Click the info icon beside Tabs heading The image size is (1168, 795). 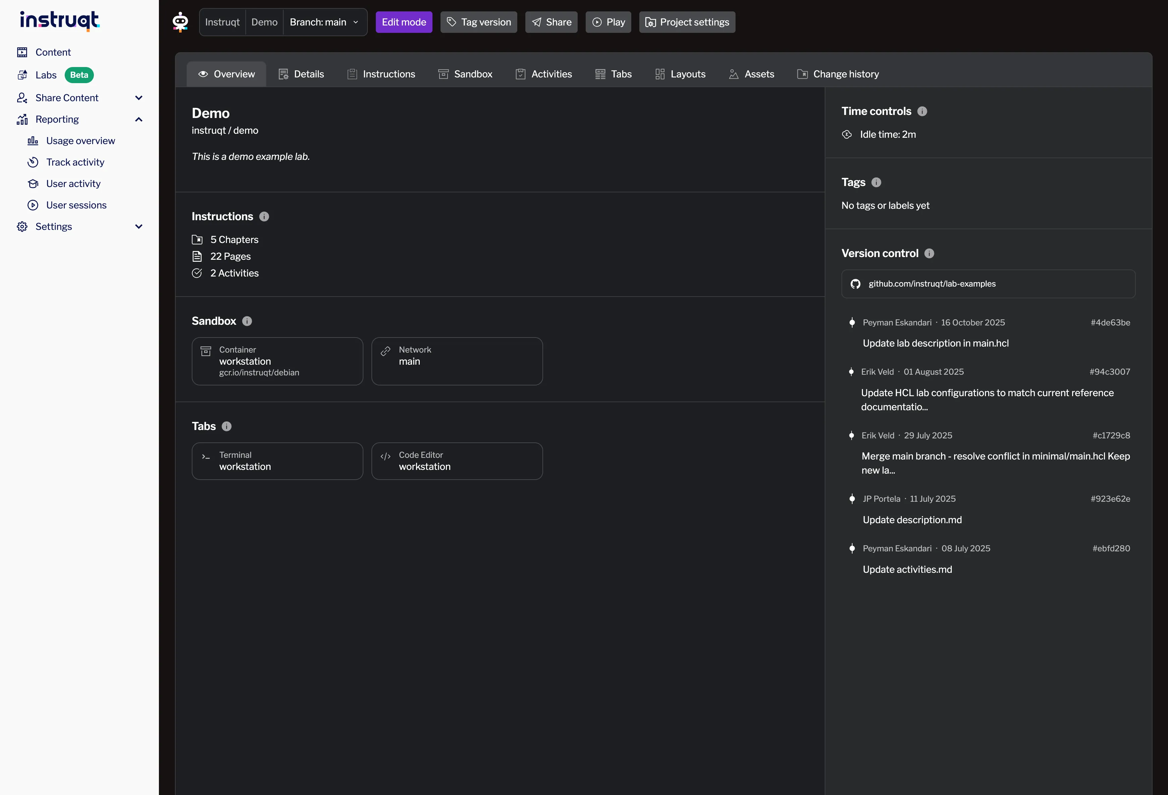tap(227, 426)
